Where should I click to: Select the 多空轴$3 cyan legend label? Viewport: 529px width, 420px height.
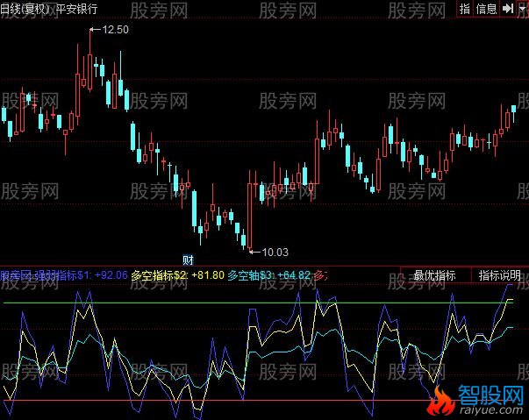pos(250,275)
